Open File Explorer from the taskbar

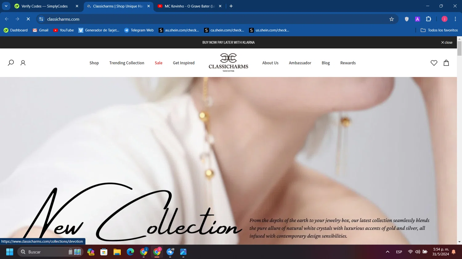click(x=117, y=252)
